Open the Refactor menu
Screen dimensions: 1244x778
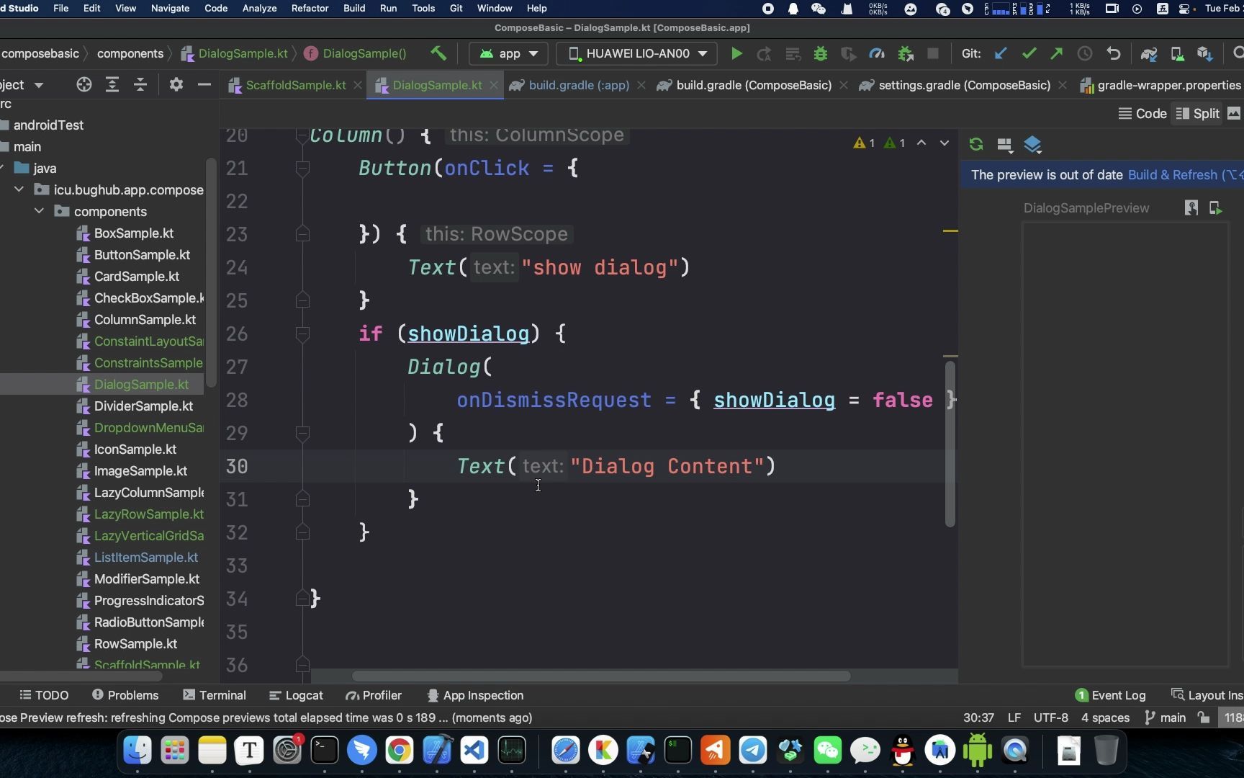pyautogui.click(x=310, y=8)
